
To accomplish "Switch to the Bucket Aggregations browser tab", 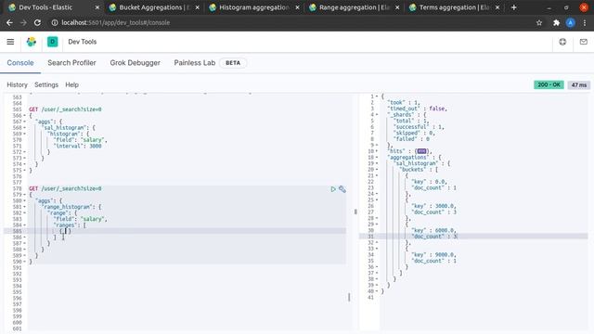I will 153,7.
